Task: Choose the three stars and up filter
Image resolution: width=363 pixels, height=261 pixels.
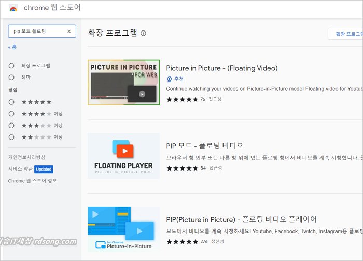Action: (x=11, y=125)
